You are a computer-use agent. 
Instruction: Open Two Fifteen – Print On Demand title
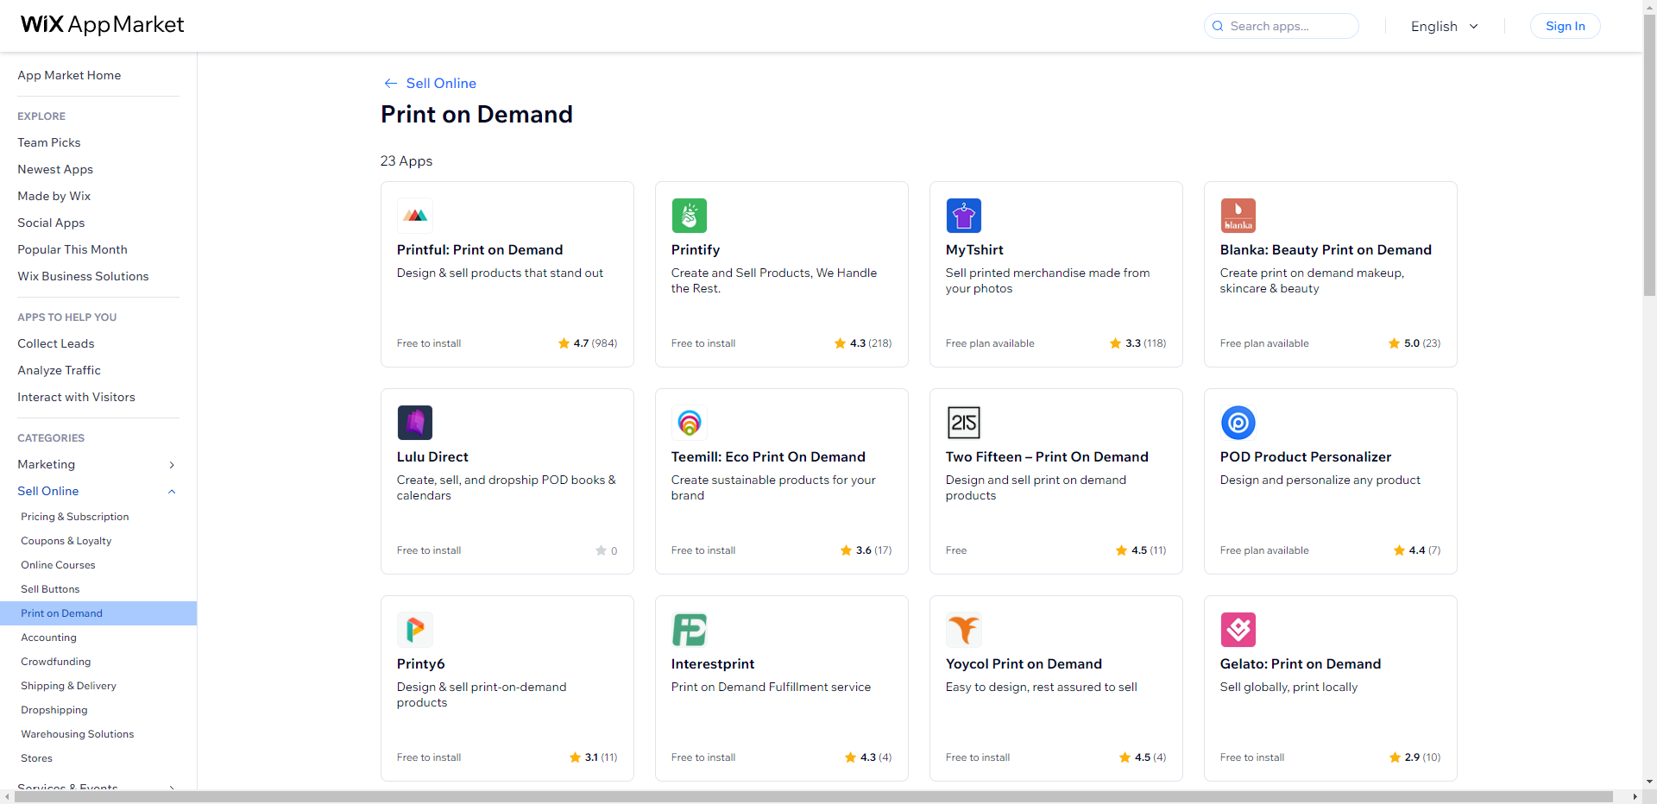click(1047, 457)
